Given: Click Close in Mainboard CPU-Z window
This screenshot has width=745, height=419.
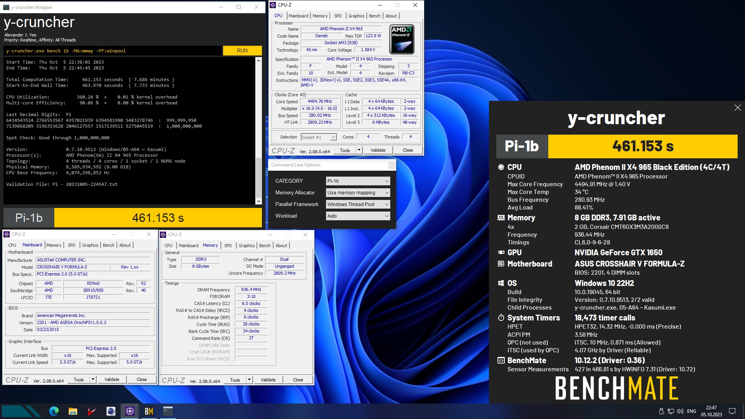Looking at the screenshot, I should (142, 379).
